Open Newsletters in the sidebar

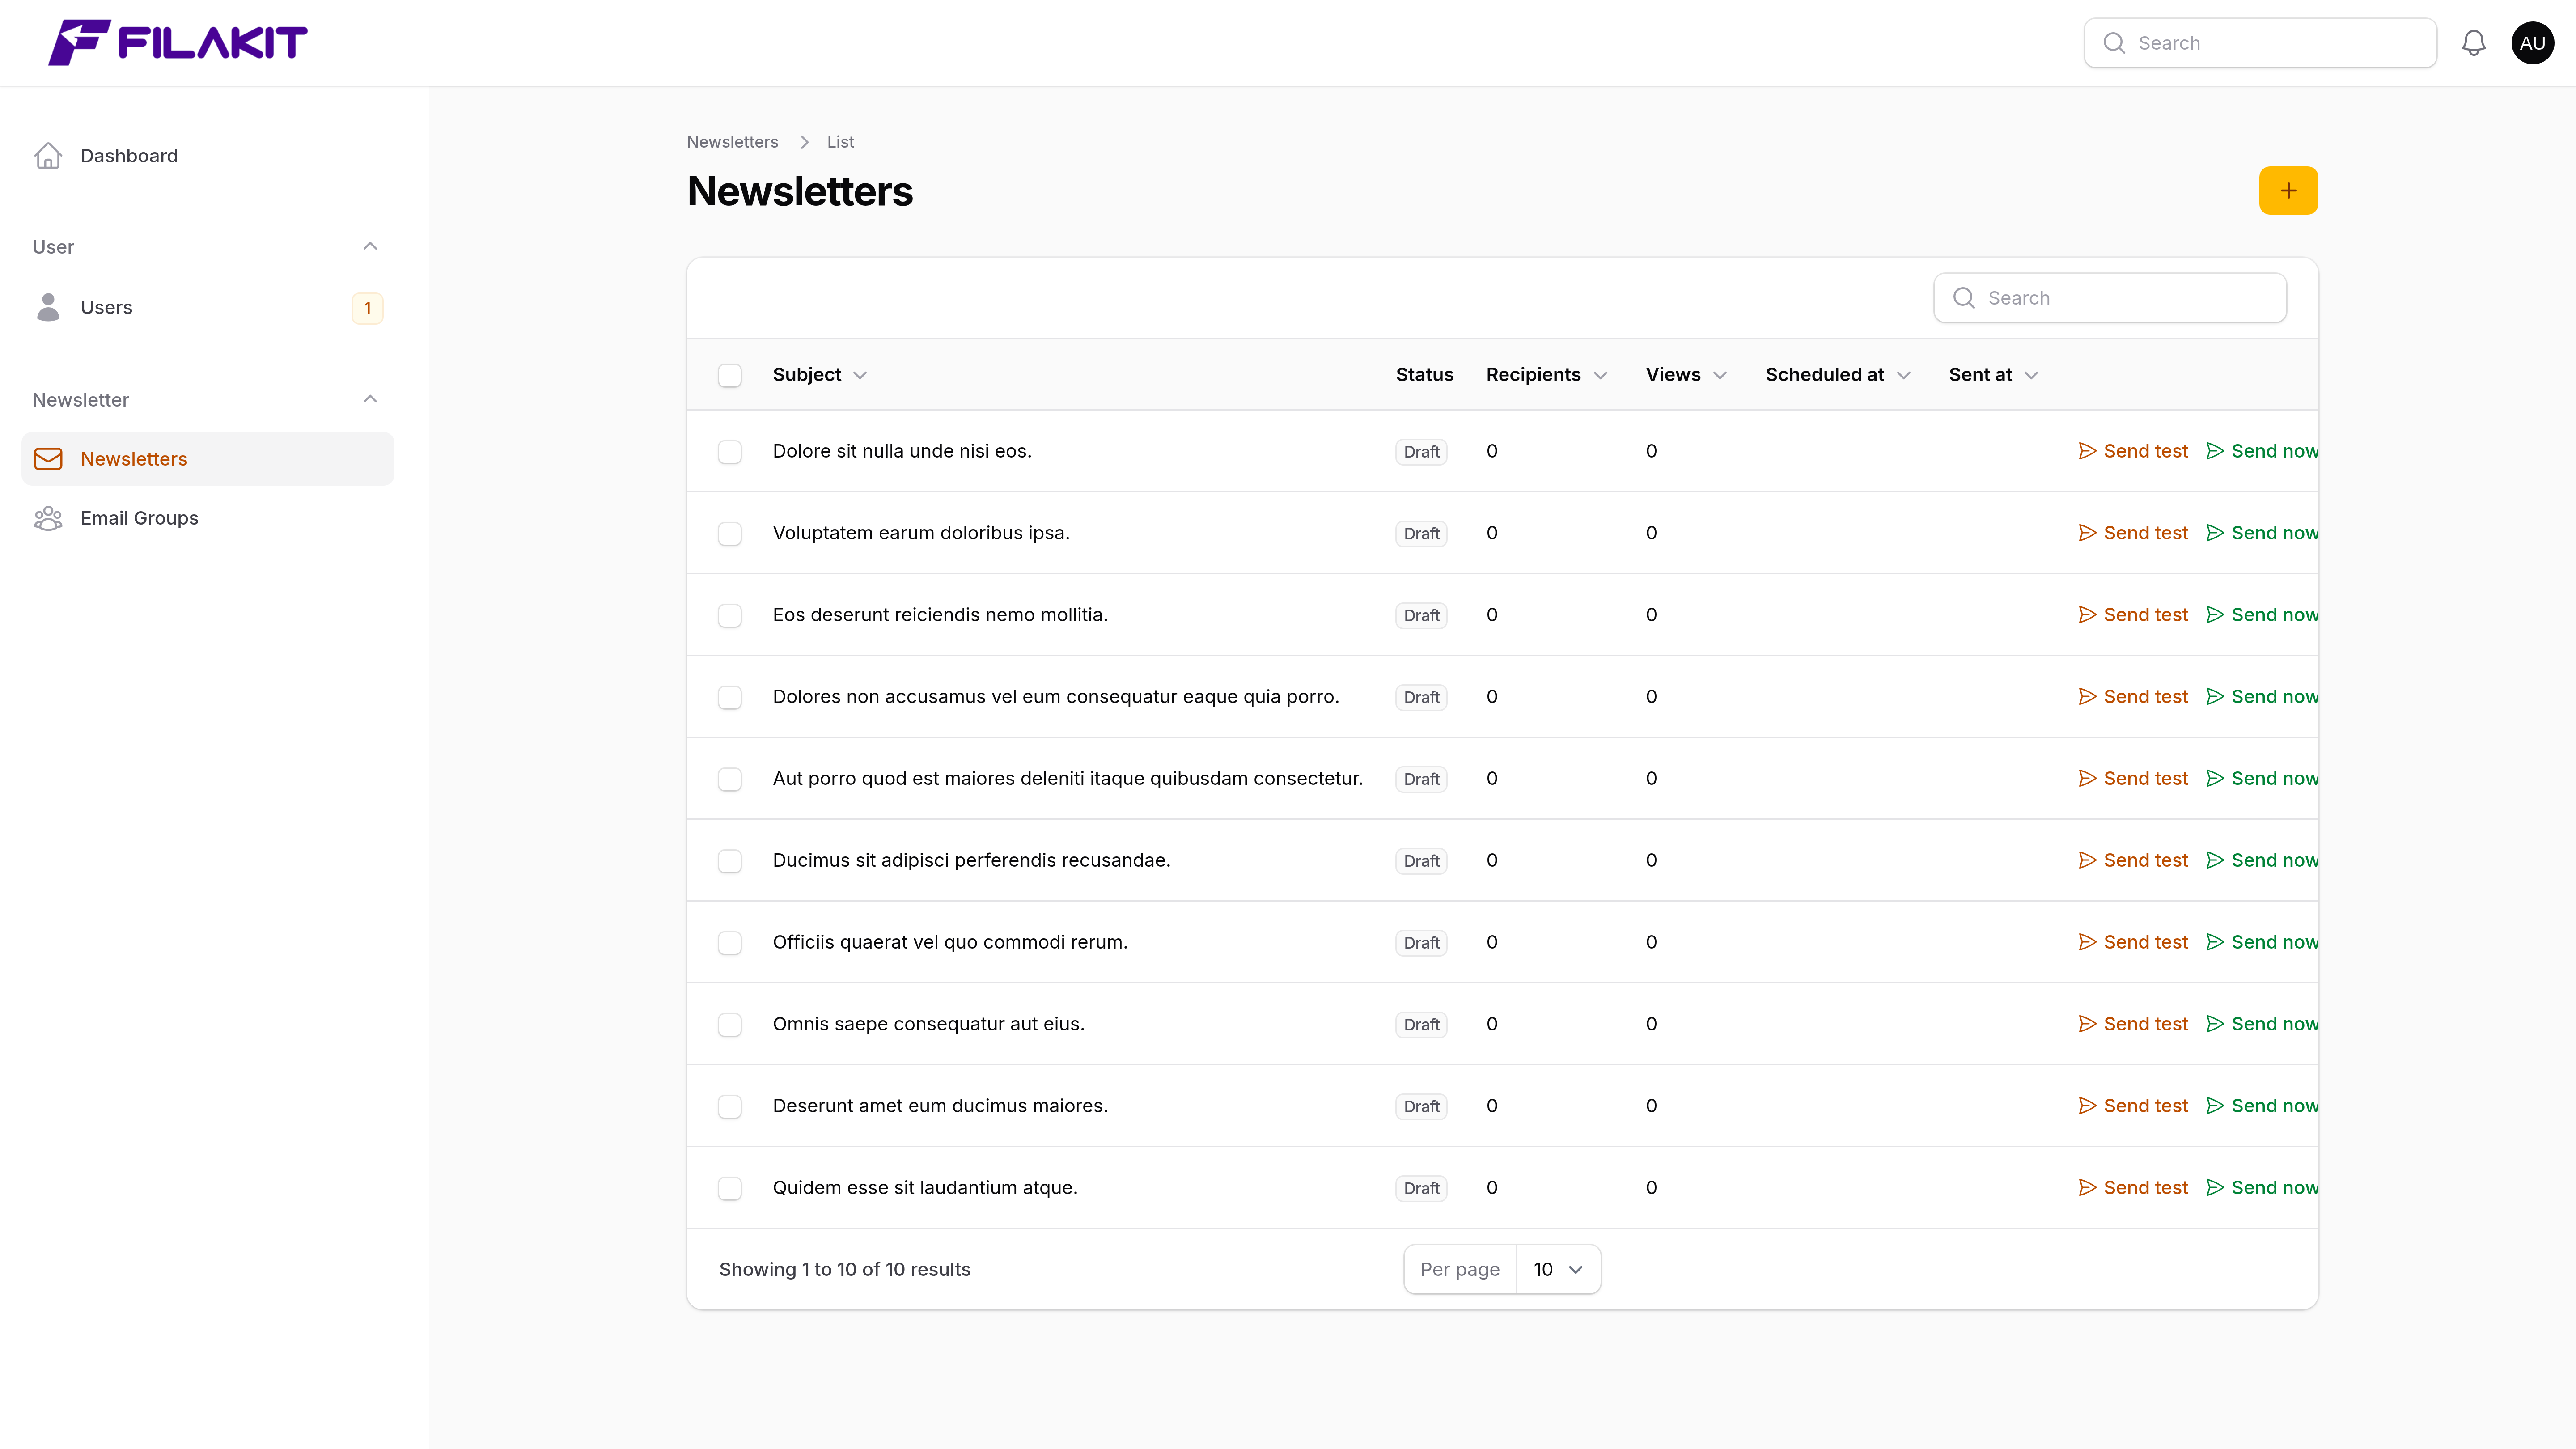pos(207,459)
